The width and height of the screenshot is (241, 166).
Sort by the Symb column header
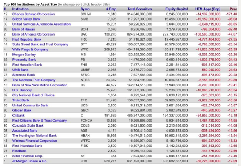(85, 9)
